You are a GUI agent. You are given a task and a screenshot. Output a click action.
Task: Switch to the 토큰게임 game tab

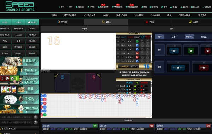(x=62, y=22)
